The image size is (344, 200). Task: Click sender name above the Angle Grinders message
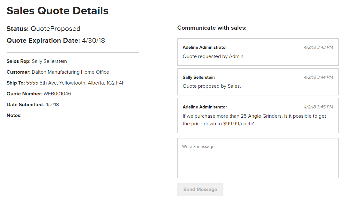[x=205, y=107]
